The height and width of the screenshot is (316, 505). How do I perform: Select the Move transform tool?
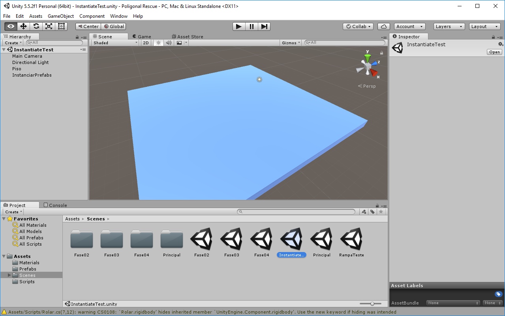[x=23, y=26]
